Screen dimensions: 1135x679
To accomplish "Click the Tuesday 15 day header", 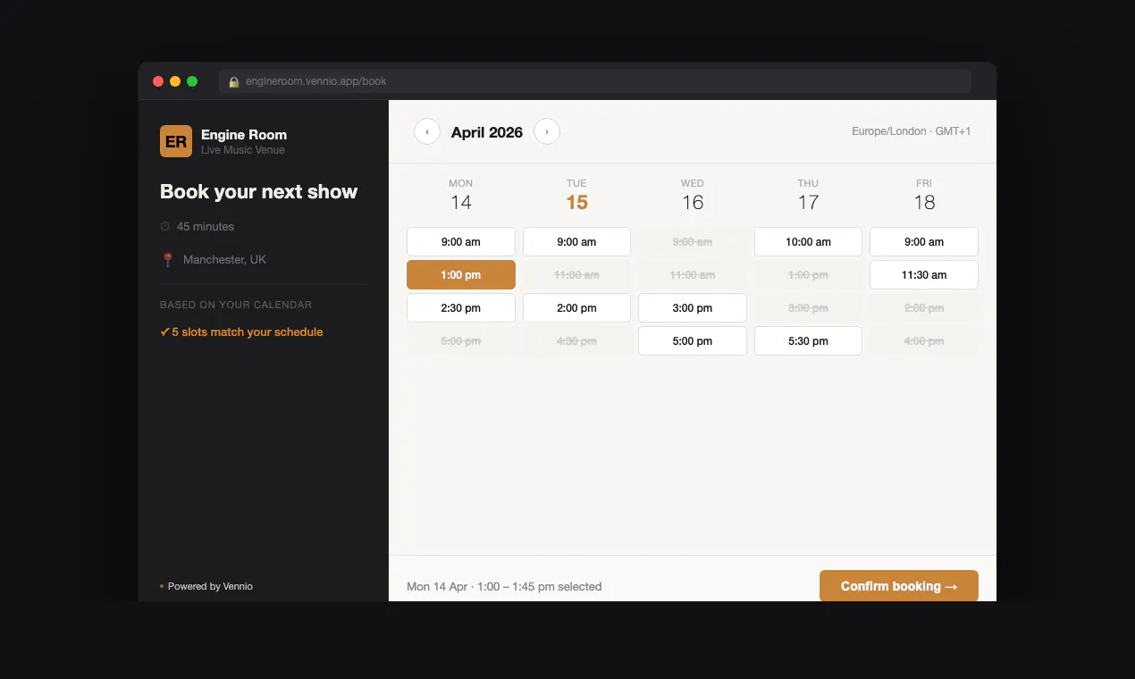I will coord(576,196).
